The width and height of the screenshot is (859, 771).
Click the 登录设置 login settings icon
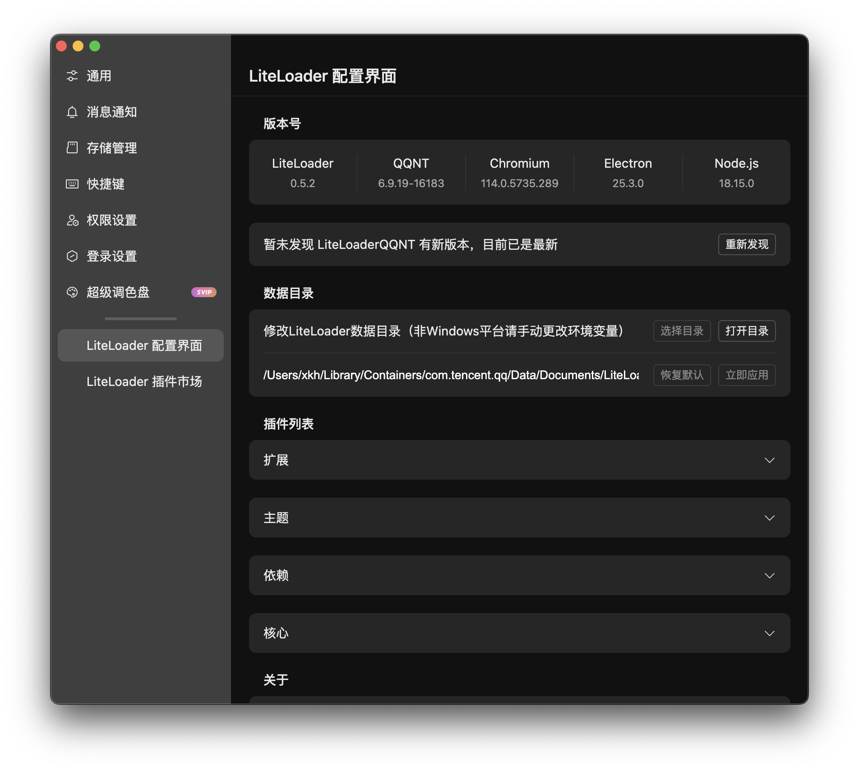[73, 256]
